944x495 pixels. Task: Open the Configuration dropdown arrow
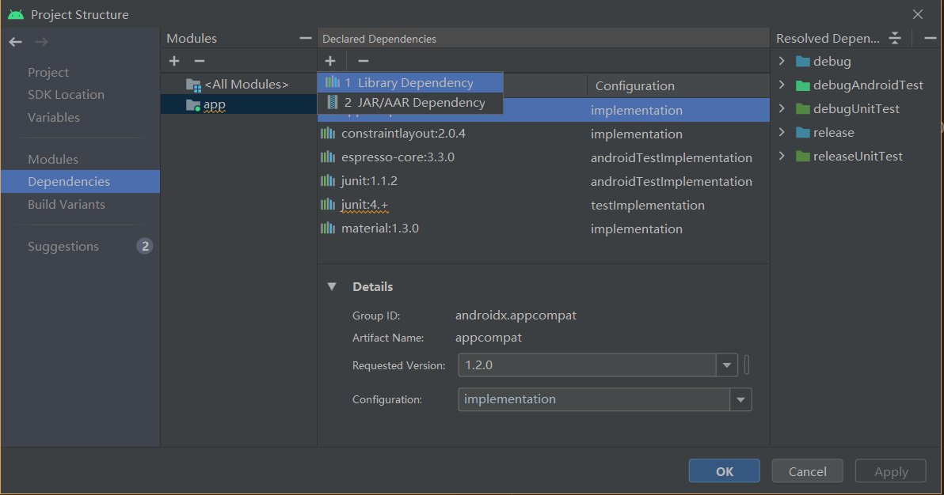(740, 399)
